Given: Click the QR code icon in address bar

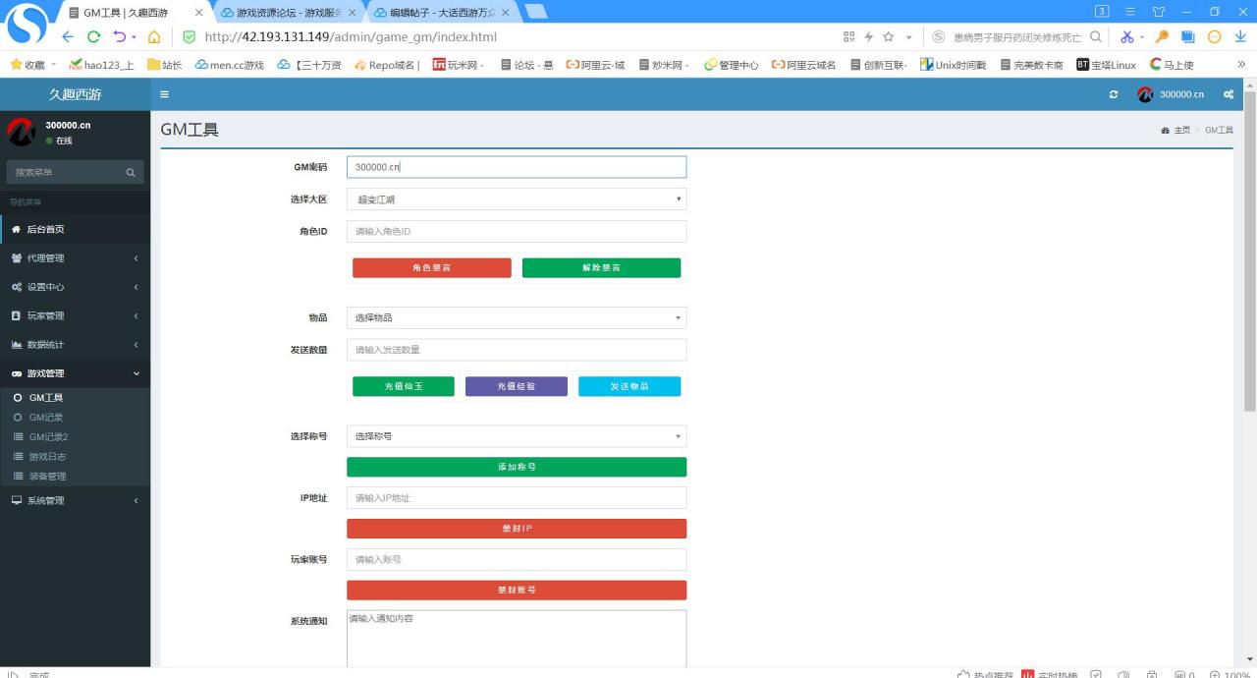Looking at the screenshot, I should tap(849, 36).
